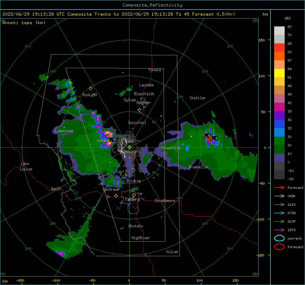Screen dimensions: 305x285
Task: Click the RockyMH label
Action: coord(89,95)
